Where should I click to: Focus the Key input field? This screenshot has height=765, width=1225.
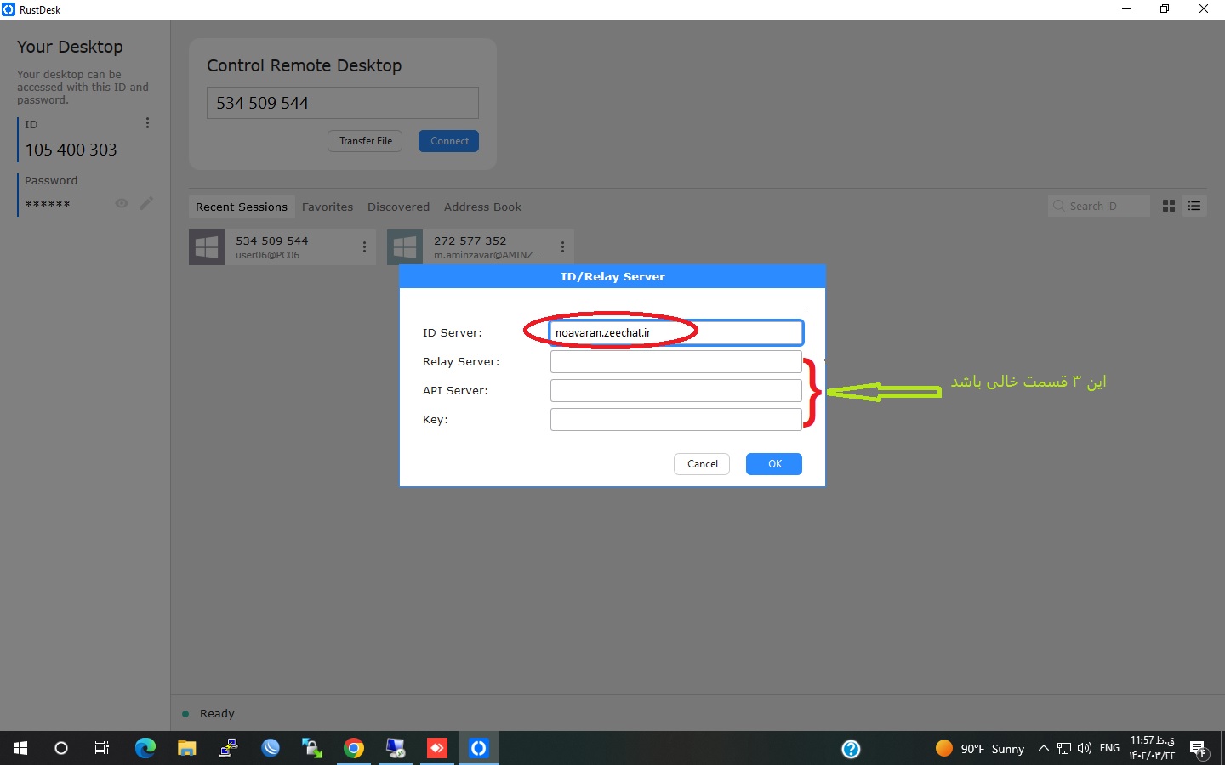tap(675, 420)
